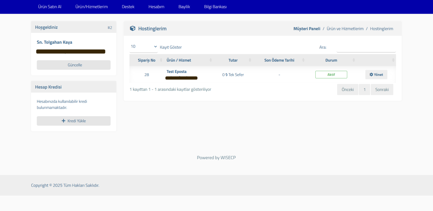The height and width of the screenshot is (211, 433).
Task: Sort table by Sipariş No column arrows
Action: pyautogui.click(x=161, y=60)
